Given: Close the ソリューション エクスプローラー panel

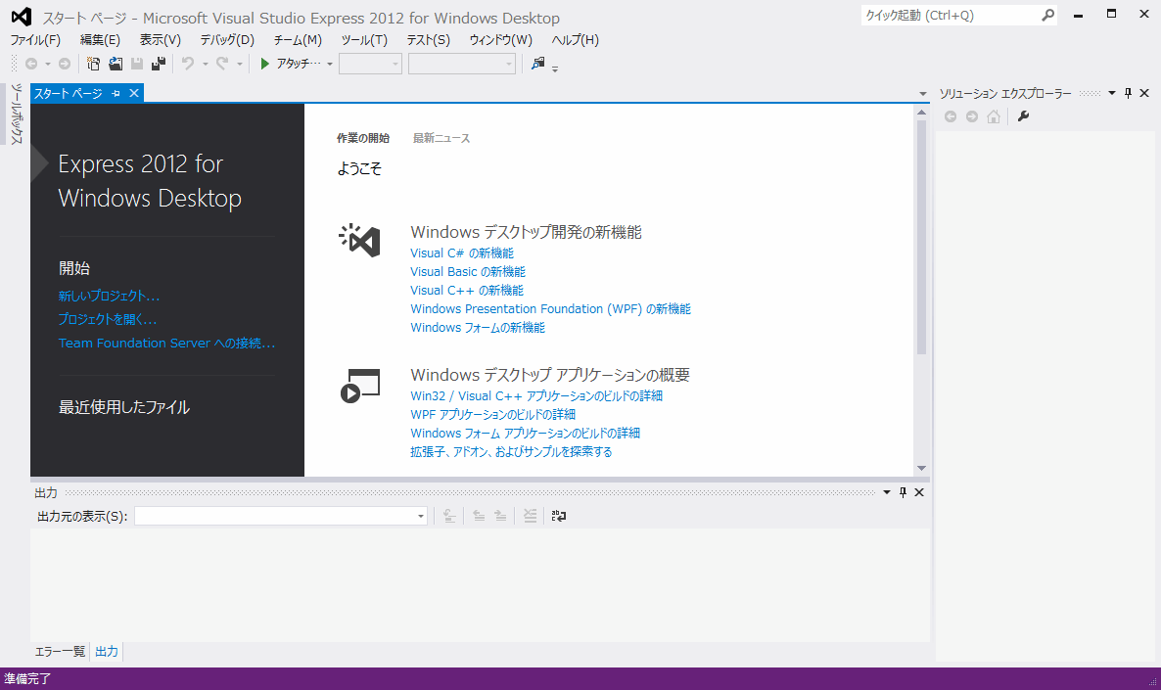Looking at the screenshot, I should point(1144,93).
